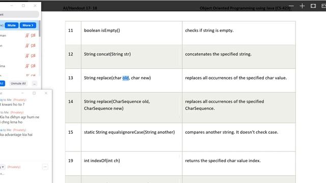This screenshot has height=183, width=326.
Task: Click chat message 'Kia ha dkhyn agr hum ne'
Action: [19, 117]
